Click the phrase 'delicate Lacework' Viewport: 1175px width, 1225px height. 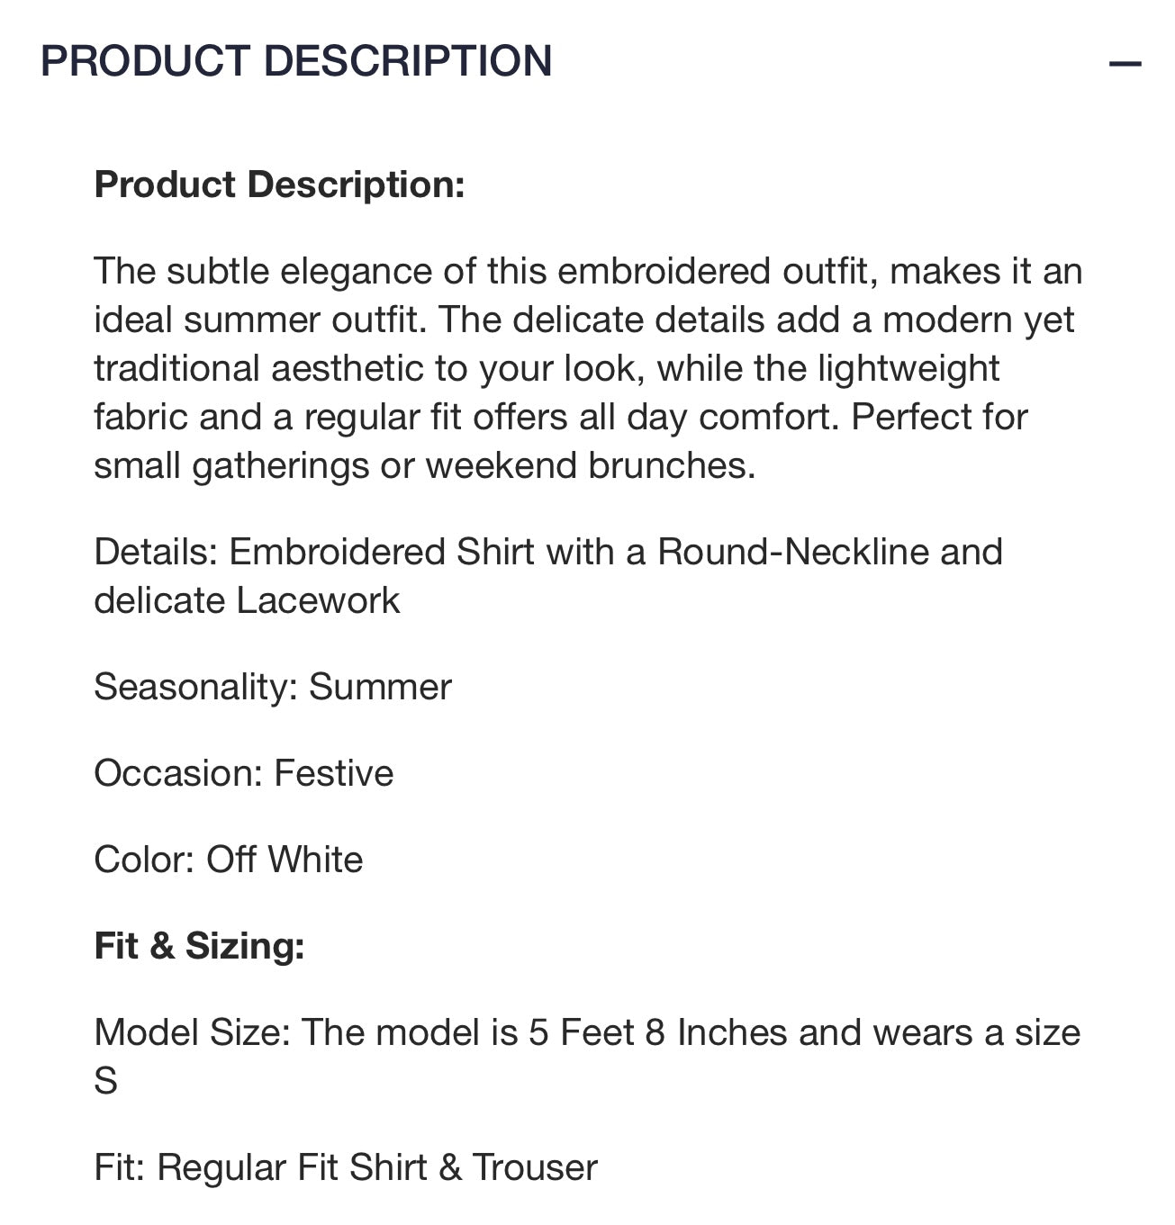point(247,600)
